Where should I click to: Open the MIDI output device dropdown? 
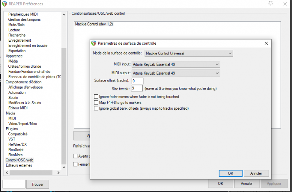pos(176,73)
